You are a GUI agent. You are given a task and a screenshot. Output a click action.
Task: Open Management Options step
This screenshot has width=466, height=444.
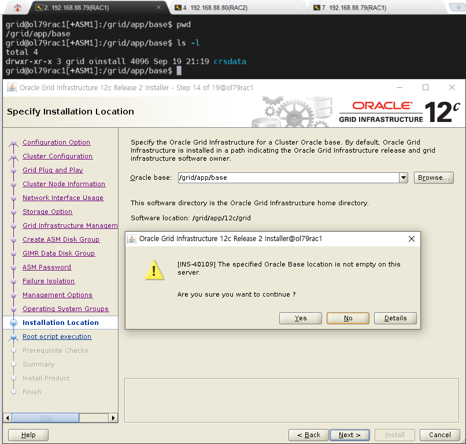tap(58, 295)
